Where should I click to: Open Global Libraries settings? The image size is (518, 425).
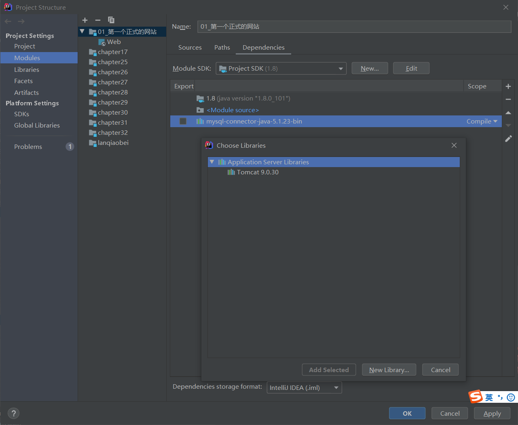(37, 126)
